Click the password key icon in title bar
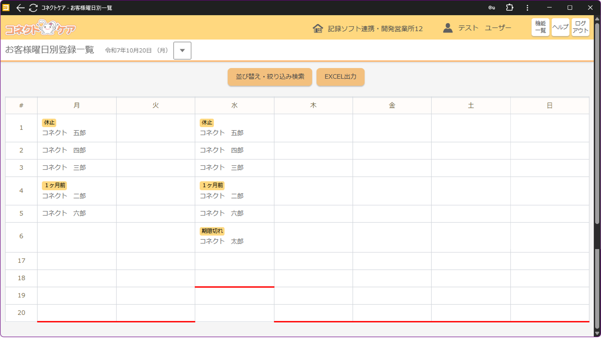This screenshot has width=601, height=338. tap(492, 8)
